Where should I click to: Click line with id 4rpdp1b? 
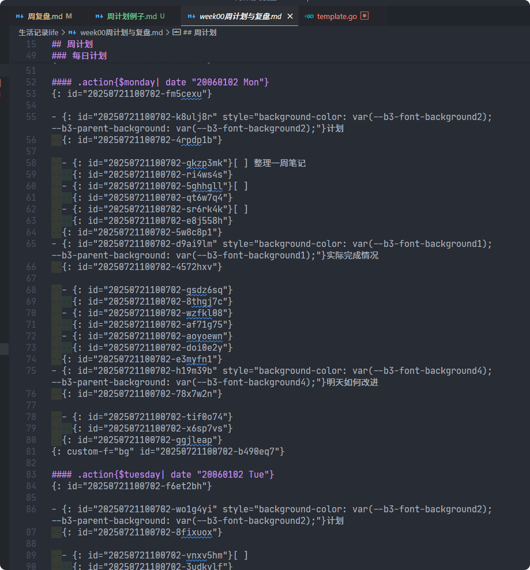142,140
